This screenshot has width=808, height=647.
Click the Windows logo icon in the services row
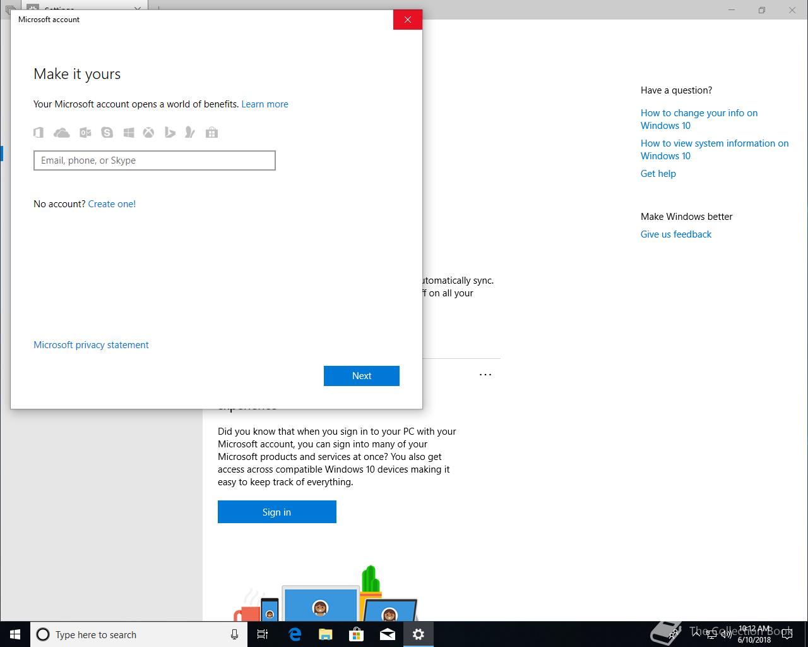click(129, 132)
